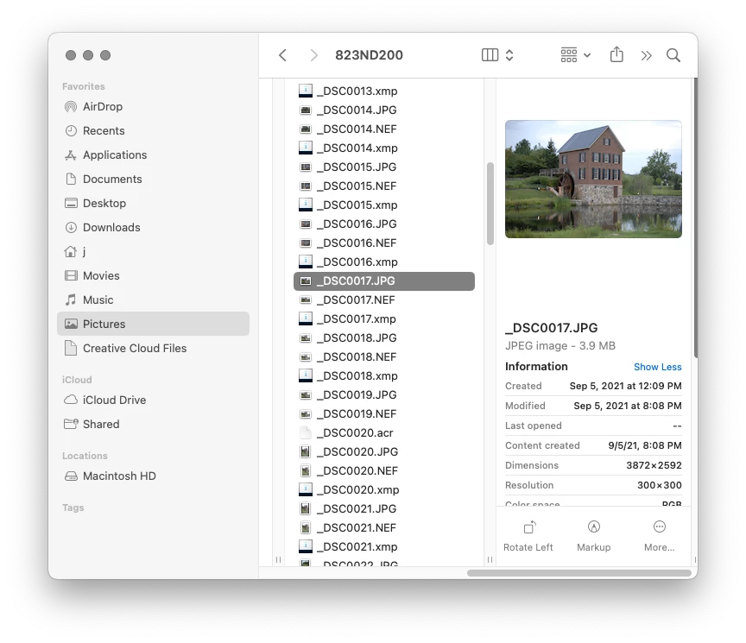Screen dimensions: 746x643
Task: Select file _DSC0015.xmp
Action: coord(384,205)
